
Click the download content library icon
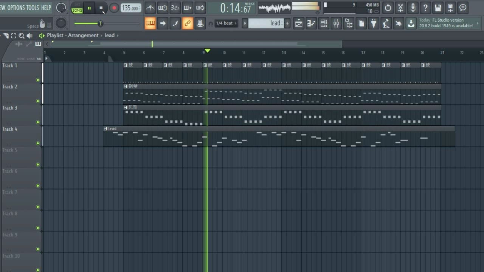(411, 23)
